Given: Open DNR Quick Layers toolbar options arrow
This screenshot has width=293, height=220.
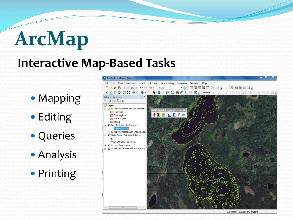Looking at the screenshot, I should 181,111.
